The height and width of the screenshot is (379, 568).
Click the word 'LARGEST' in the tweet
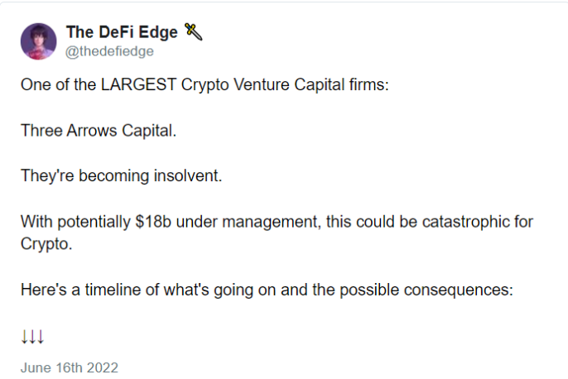[138, 84]
